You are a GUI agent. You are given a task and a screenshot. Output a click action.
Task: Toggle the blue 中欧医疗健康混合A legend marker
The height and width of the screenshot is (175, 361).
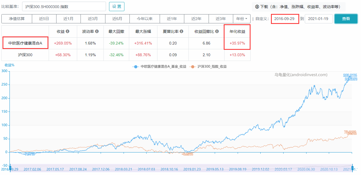[136, 67]
